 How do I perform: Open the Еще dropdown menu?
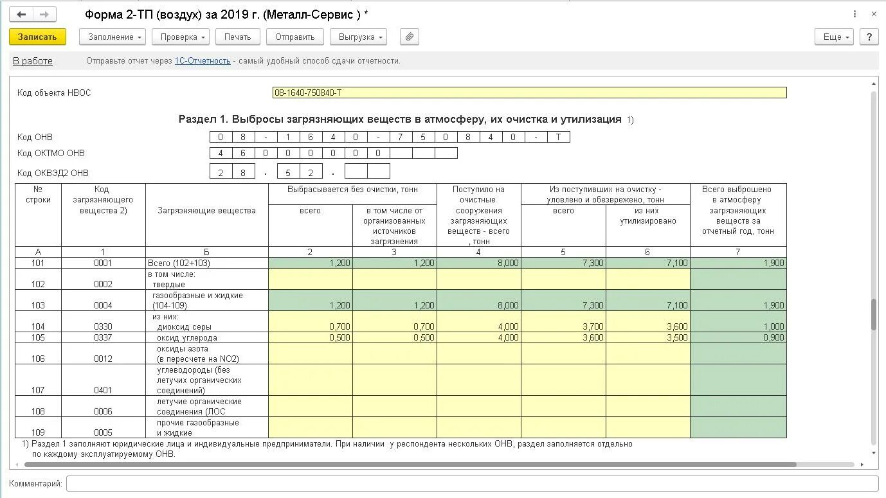[x=834, y=37]
